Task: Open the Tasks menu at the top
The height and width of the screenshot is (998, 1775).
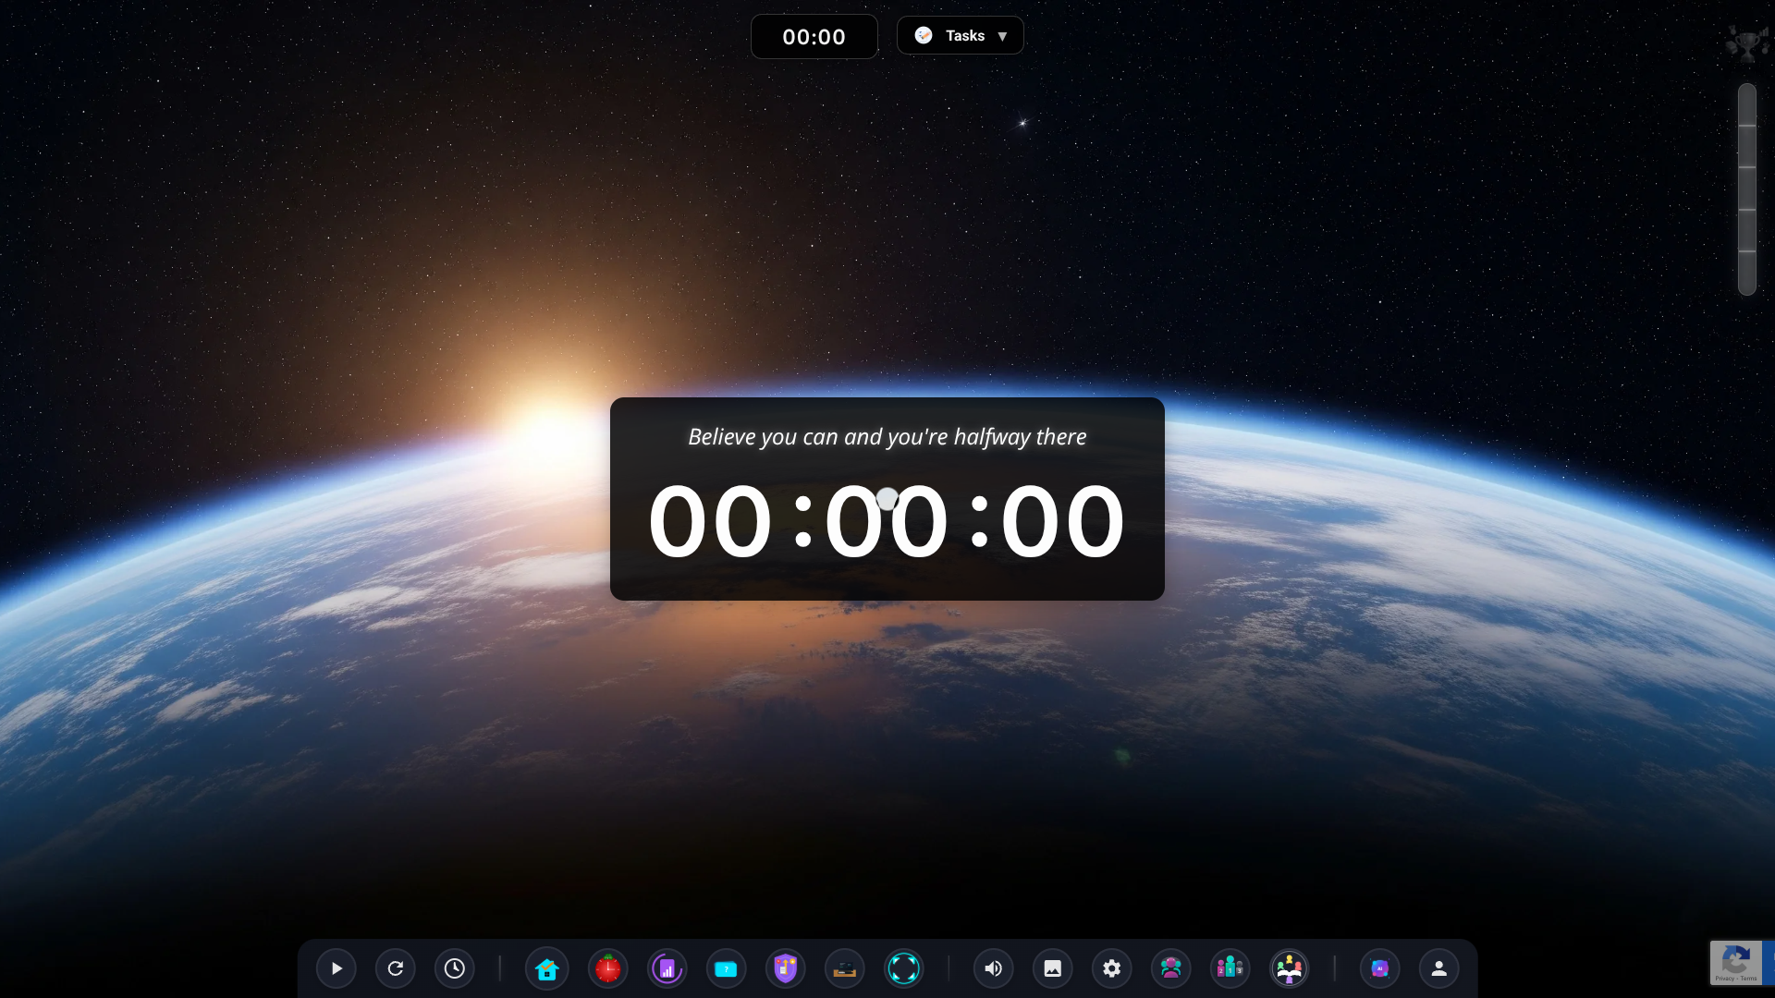Action: tap(961, 35)
